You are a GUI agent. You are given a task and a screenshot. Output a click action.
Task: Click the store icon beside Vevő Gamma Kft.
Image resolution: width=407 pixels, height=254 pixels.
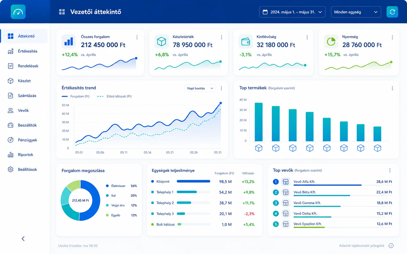286,203
